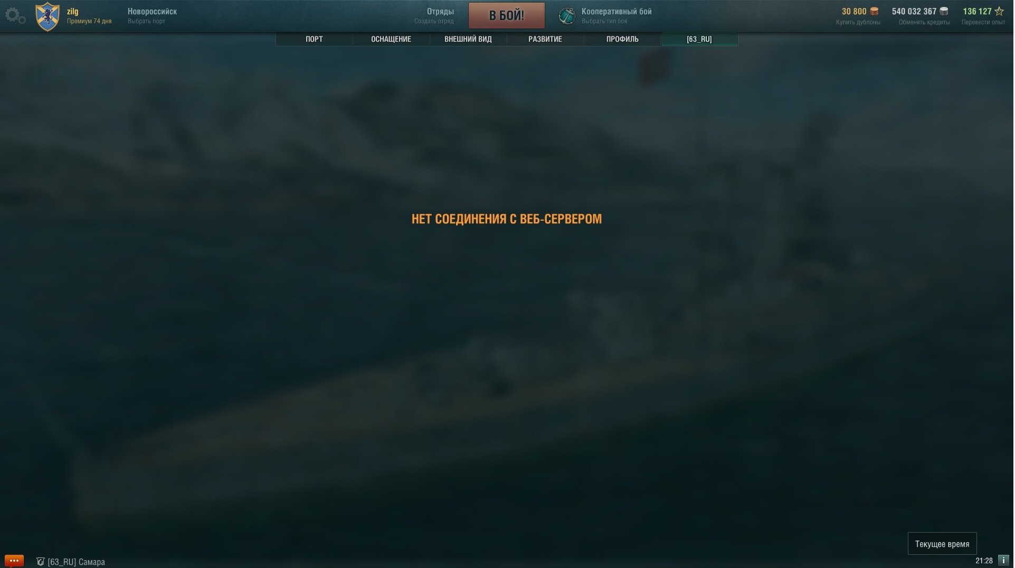Click the clan emblem shield icon
Viewport: 1015px width, 568px height.
tap(48, 16)
